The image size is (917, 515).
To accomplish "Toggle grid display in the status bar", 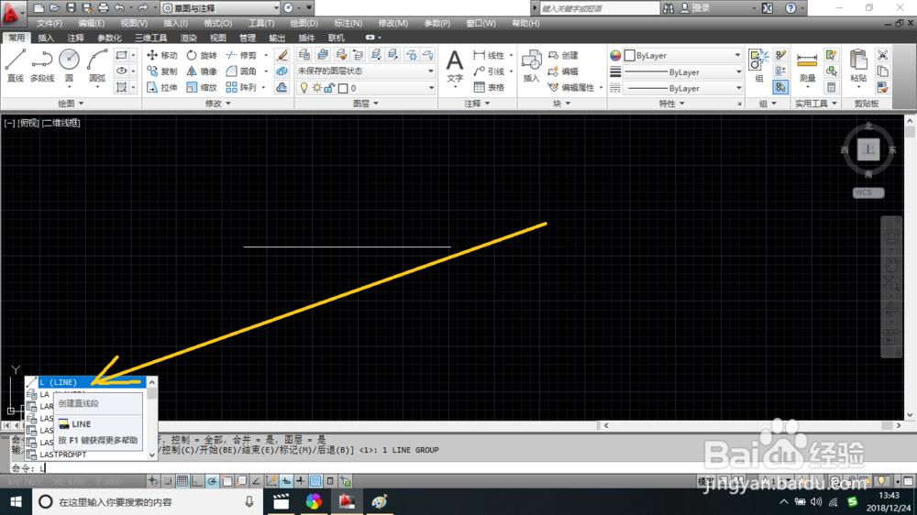I will [182, 481].
